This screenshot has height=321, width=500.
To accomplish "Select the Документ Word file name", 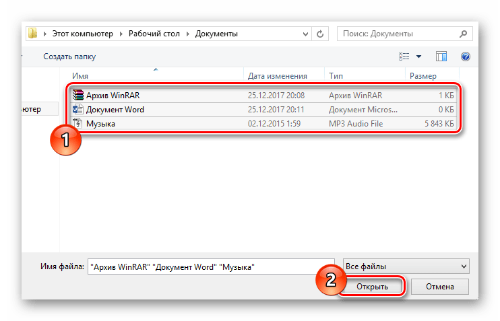I will [115, 110].
